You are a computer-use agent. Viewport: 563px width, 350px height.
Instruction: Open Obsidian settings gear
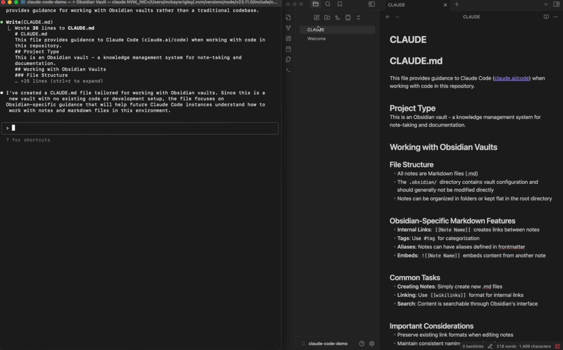point(372,344)
